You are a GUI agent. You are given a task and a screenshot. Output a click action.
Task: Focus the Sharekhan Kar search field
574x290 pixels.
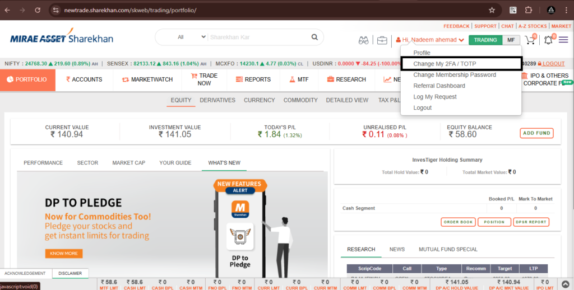click(x=258, y=37)
